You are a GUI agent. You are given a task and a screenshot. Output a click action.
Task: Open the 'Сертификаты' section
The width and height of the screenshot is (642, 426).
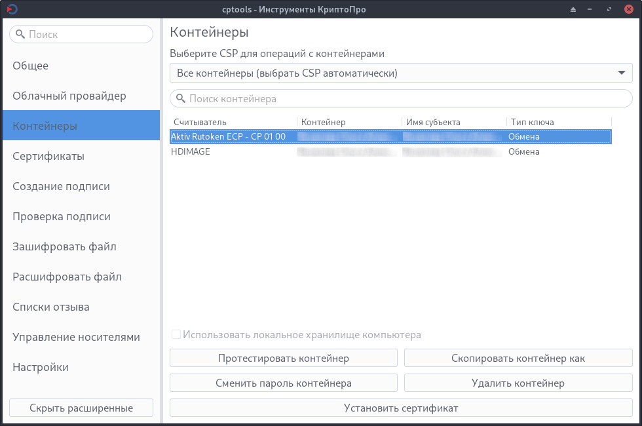(81, 156)
